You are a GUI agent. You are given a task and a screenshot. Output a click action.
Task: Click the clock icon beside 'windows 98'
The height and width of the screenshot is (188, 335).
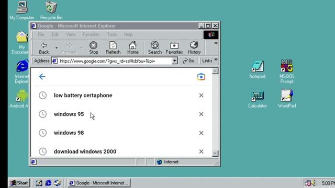[43, 133]
